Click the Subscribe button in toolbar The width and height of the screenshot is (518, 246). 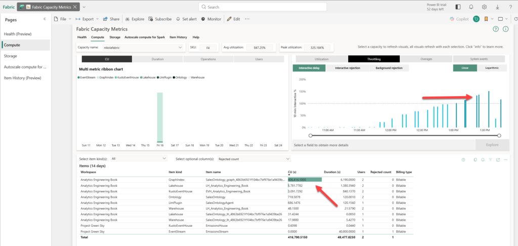point(160,19)
